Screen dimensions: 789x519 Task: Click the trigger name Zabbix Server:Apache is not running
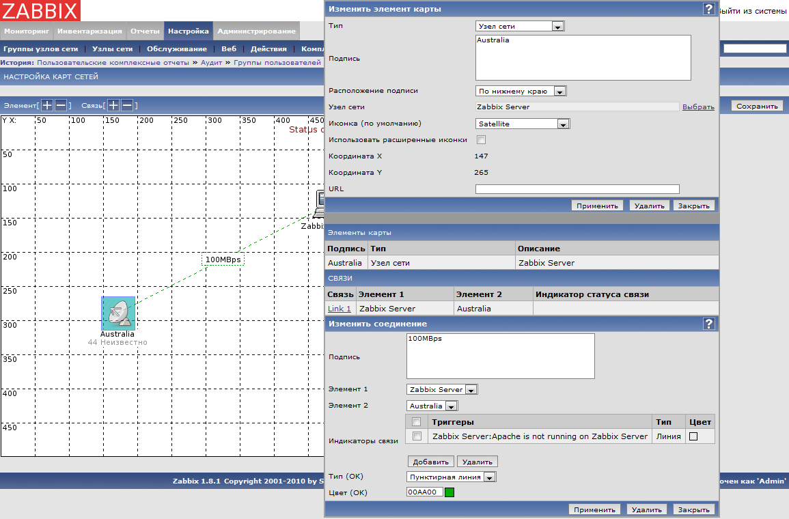(x=540, y=436)
